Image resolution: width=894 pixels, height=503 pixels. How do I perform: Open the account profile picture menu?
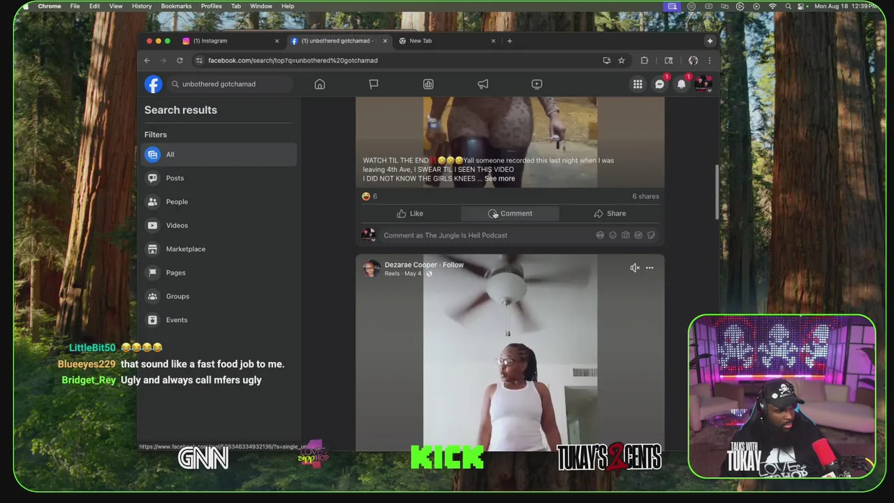(703, 85)
